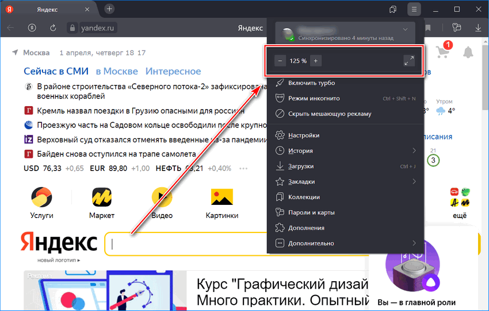Switch to the в Москве news tab
This screenshot has width=489, height=311.
(117, 71)
